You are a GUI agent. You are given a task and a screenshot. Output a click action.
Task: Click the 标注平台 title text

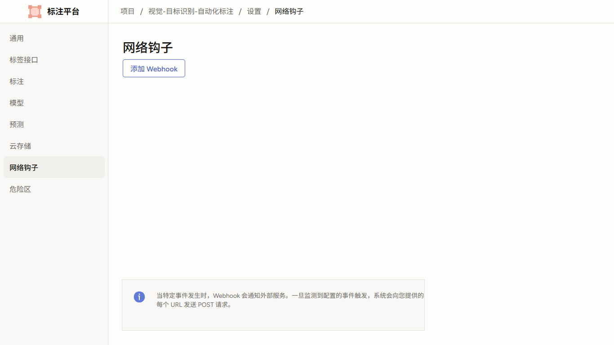click(63, 12)
